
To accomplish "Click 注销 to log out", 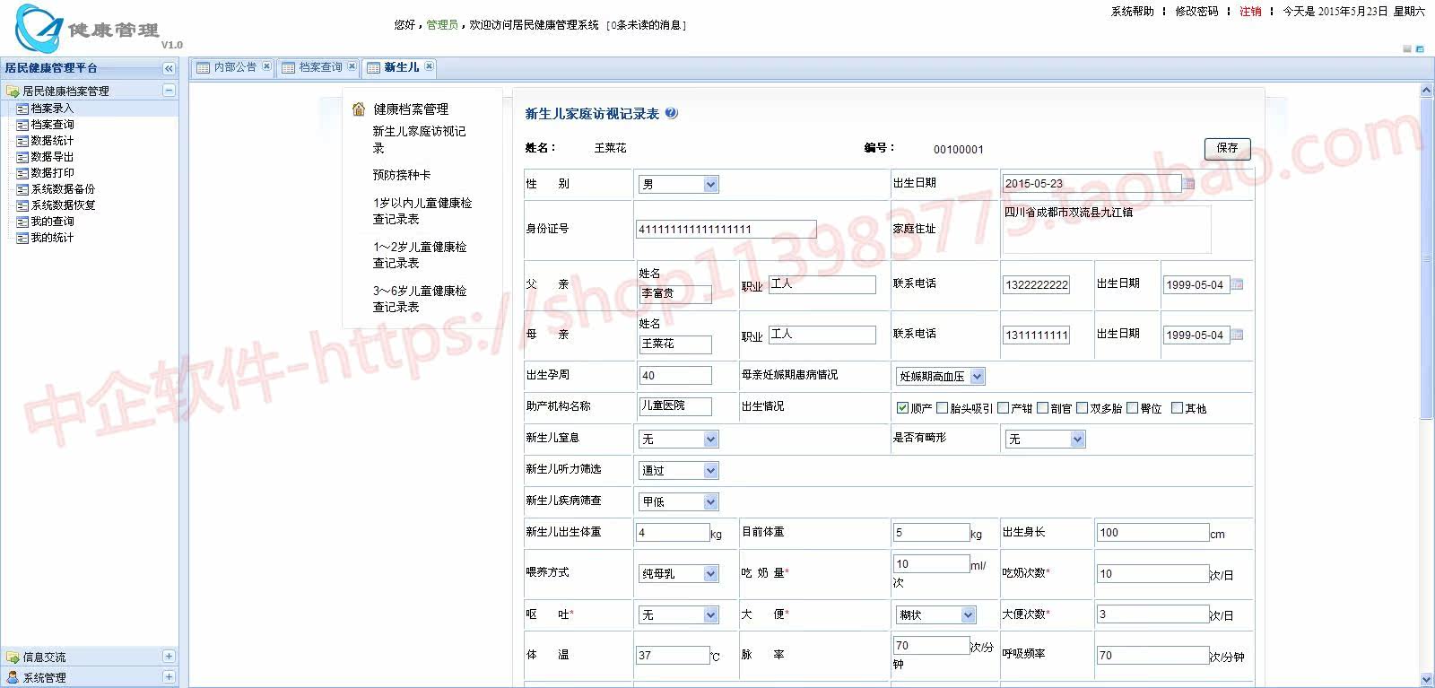I will click(x=1250, y=12).
